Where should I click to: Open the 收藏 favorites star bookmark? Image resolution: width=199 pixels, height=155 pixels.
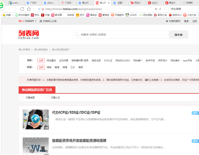(6, 15)
